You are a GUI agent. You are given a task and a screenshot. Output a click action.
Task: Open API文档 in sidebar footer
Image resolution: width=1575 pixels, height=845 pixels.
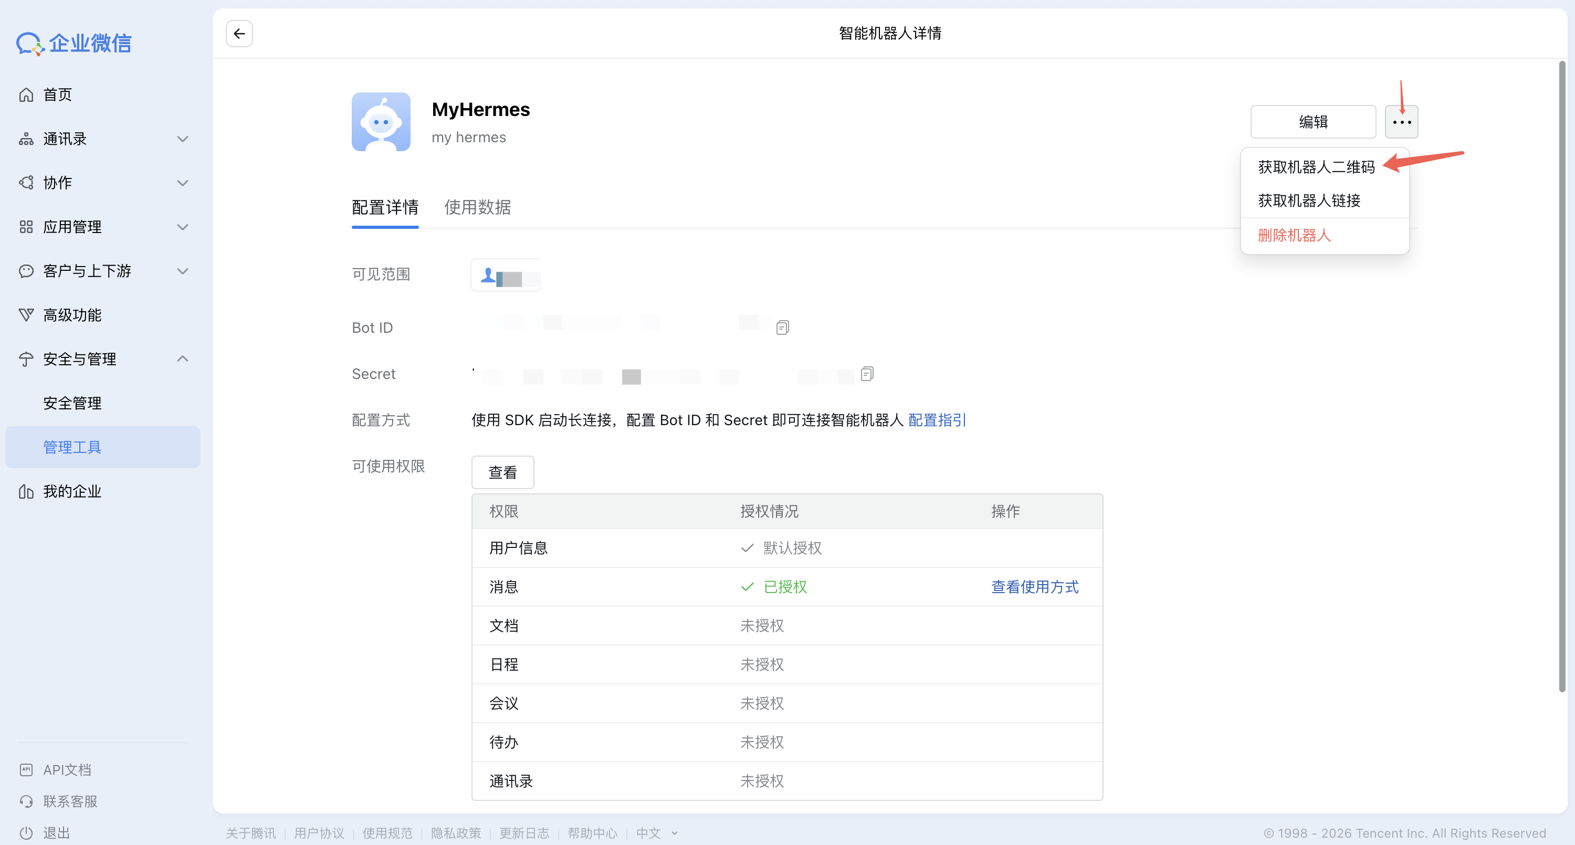tap(67, 770)
